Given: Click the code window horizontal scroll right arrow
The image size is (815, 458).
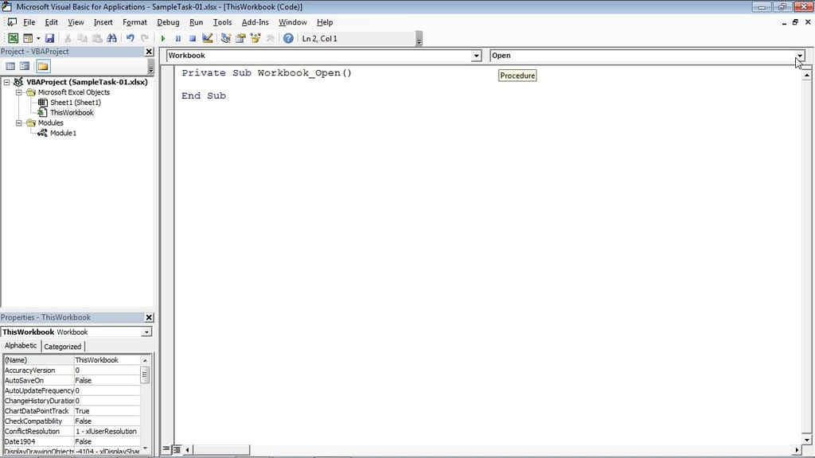Looking at the screenshot, I should pyautogui.click(x=797, y=450).
